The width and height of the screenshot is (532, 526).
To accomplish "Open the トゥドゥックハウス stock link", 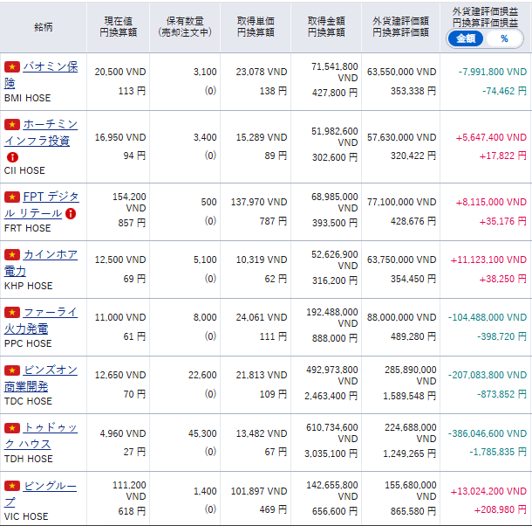I will tap(50, 427).
